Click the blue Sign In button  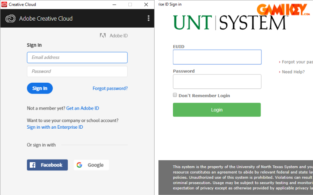(x=40, y=89)
